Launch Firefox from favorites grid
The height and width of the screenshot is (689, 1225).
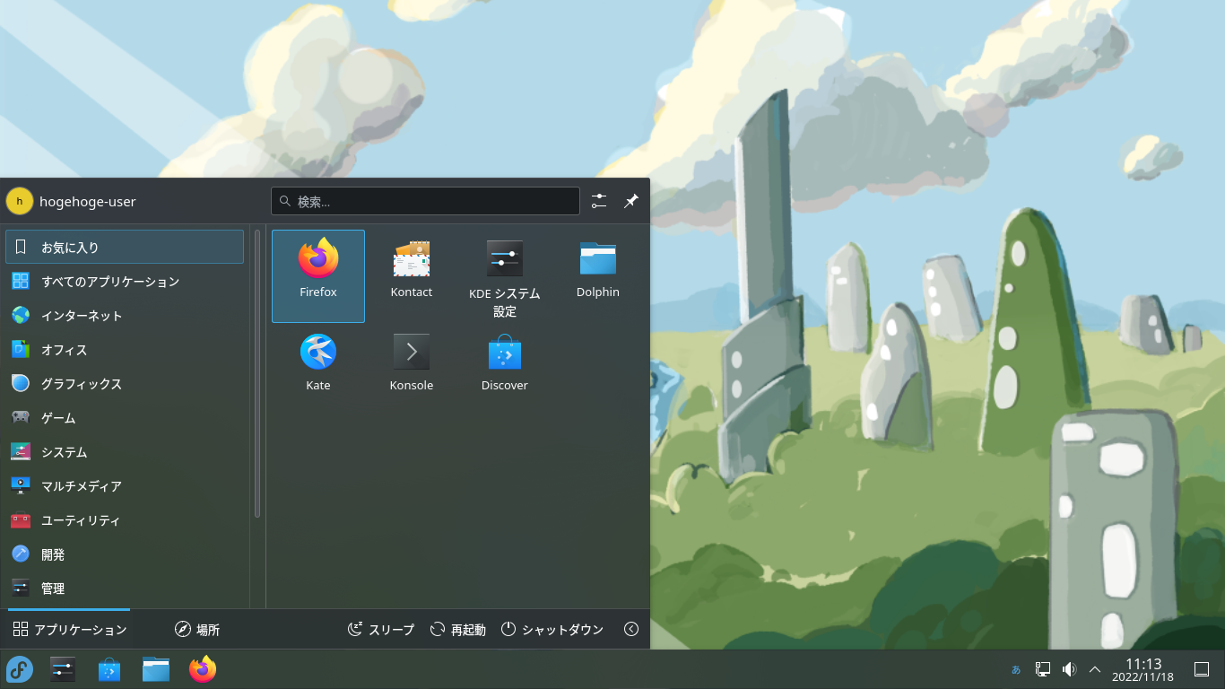point(318,276)
